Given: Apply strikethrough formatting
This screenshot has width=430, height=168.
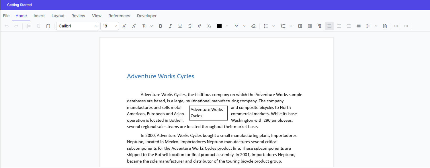Looking at the screenshot, I should coord(189,26).
